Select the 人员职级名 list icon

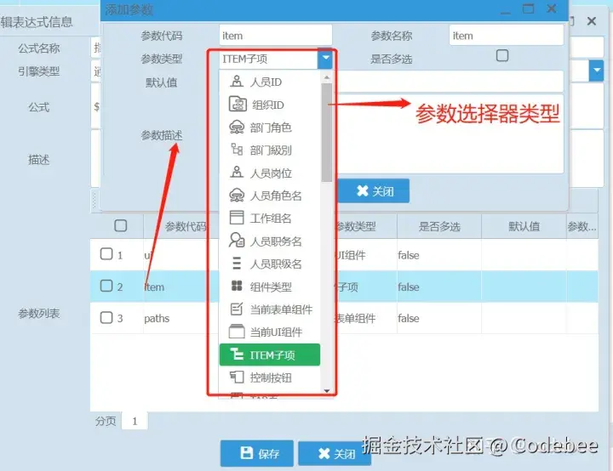click(x=237, y=264)
